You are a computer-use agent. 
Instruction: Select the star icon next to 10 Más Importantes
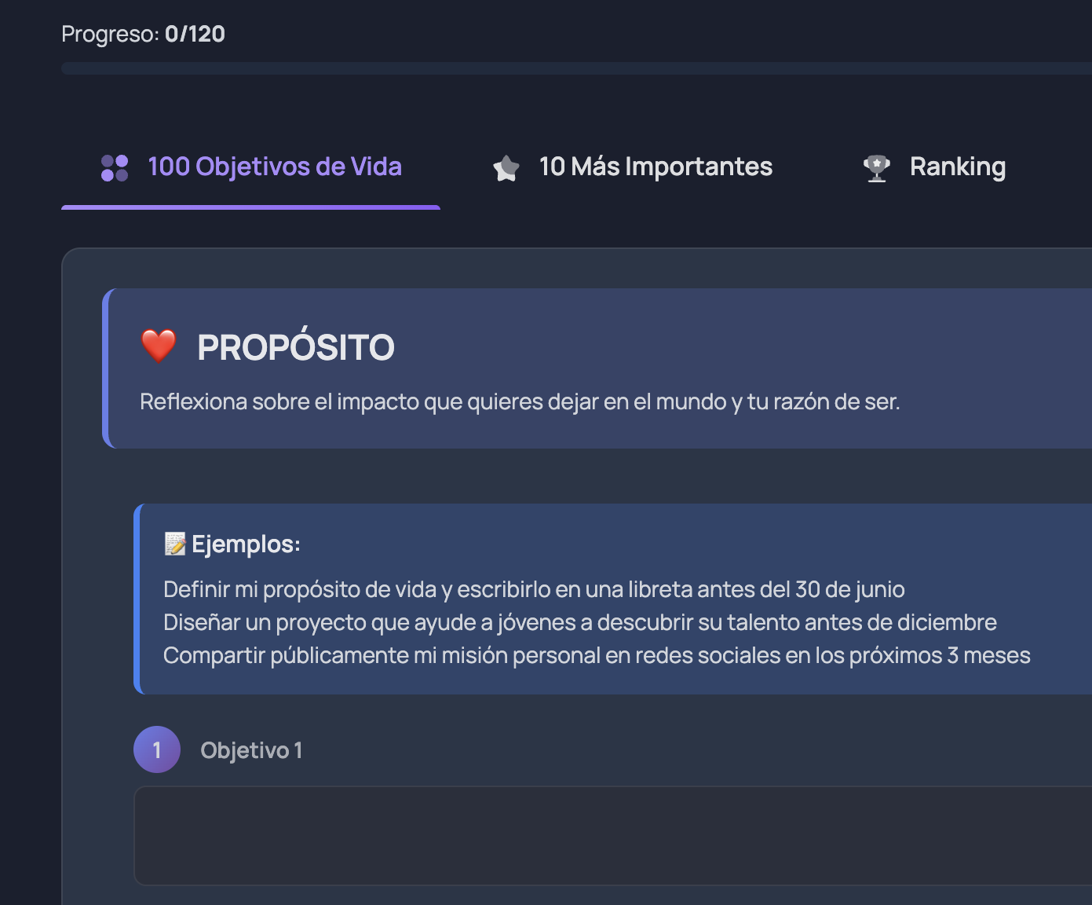pyautogui.click(x=506, y=167)
